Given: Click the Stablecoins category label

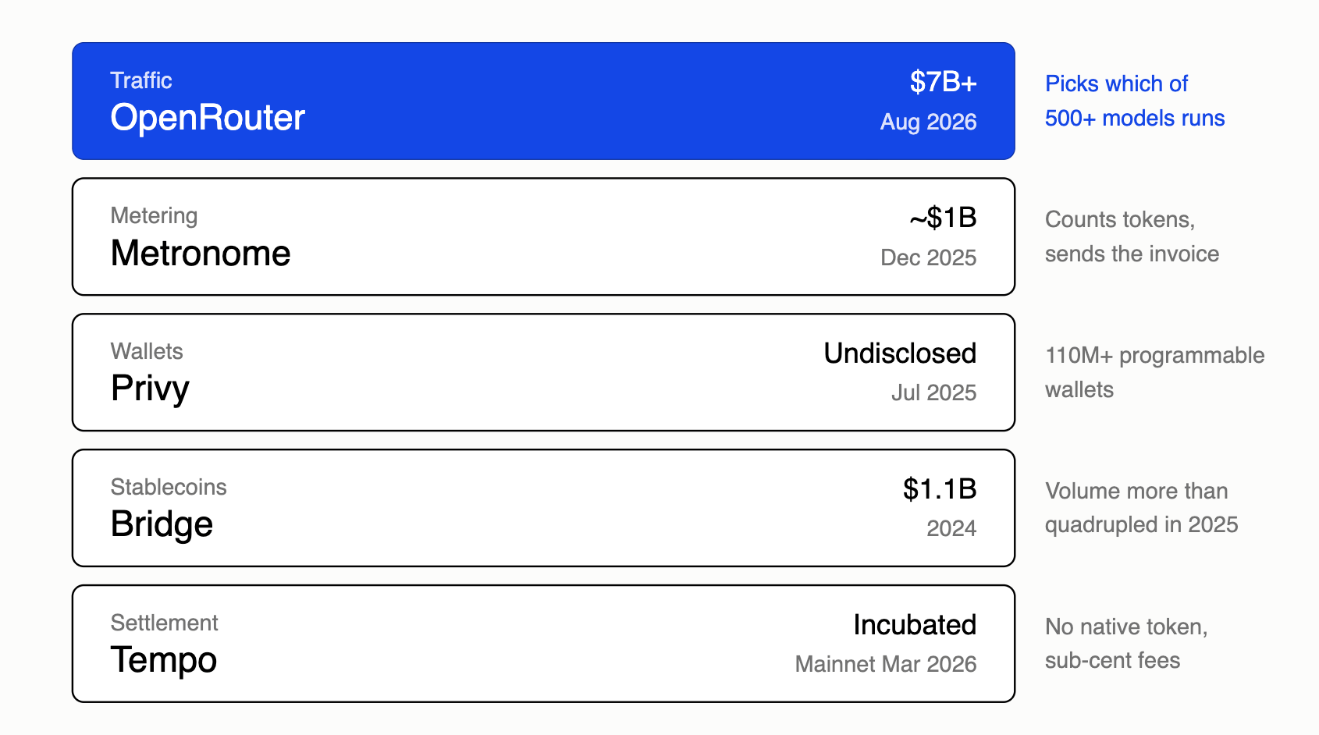Looking at the screenshot, I should (x=169, y=487).
